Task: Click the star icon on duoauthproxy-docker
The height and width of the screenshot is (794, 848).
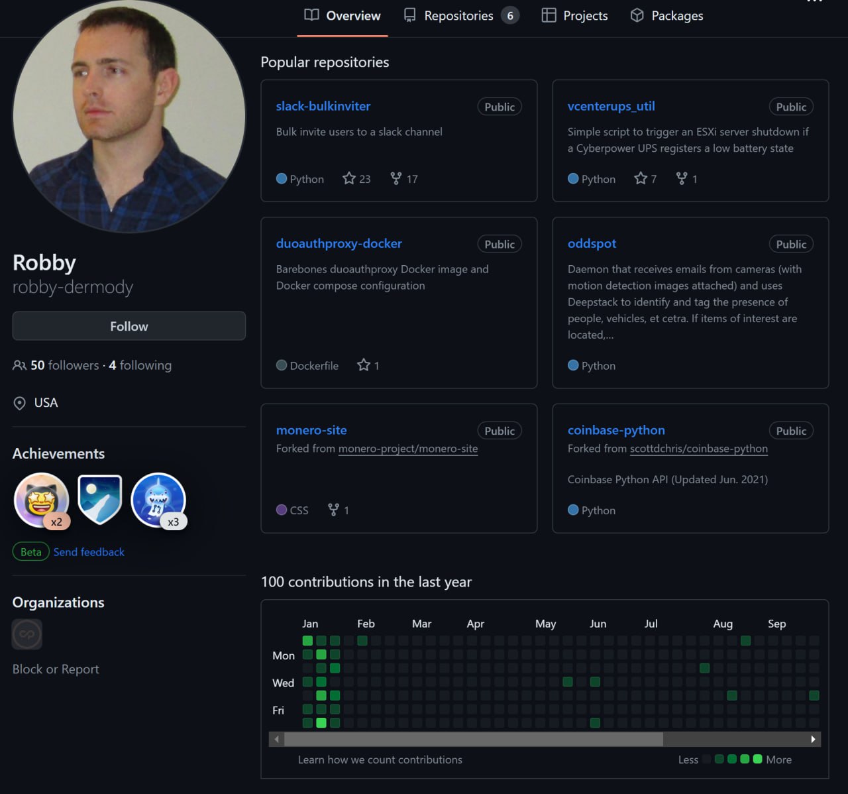Action: (x=364, y=365)
